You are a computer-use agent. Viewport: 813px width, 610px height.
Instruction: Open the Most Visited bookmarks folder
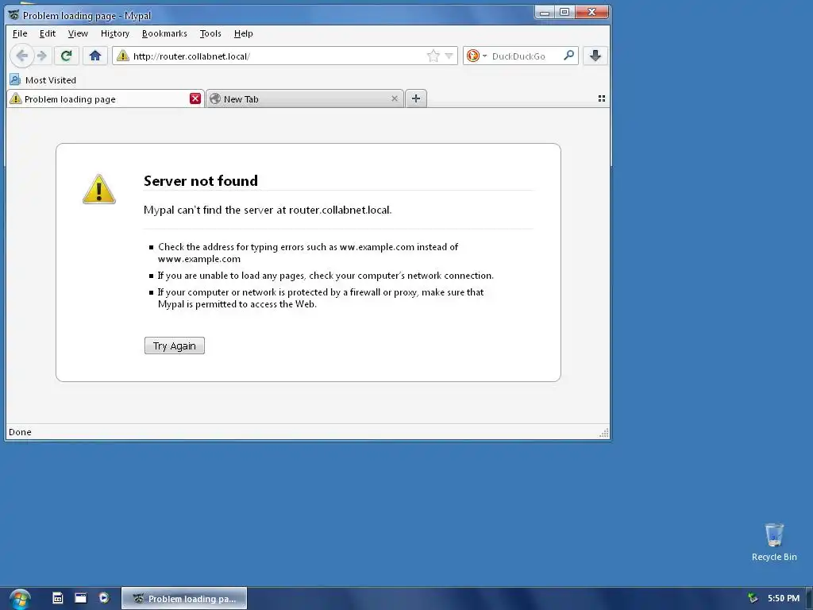[x=43, y=80]
